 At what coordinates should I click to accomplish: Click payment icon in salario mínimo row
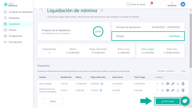coord(162,90)
